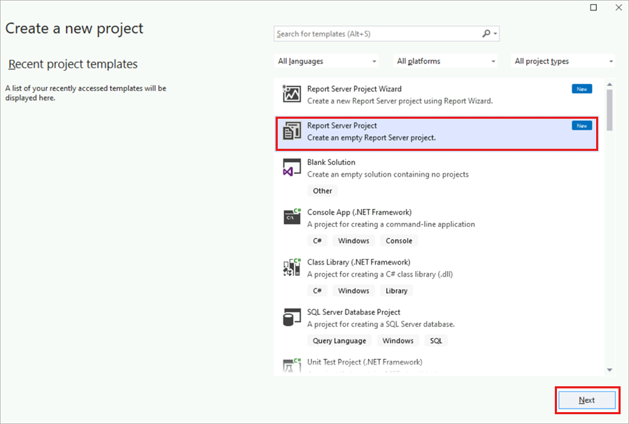Click the SQL tag under SQL Server Database Project
The image size is (629, 424).
[436, 340]
